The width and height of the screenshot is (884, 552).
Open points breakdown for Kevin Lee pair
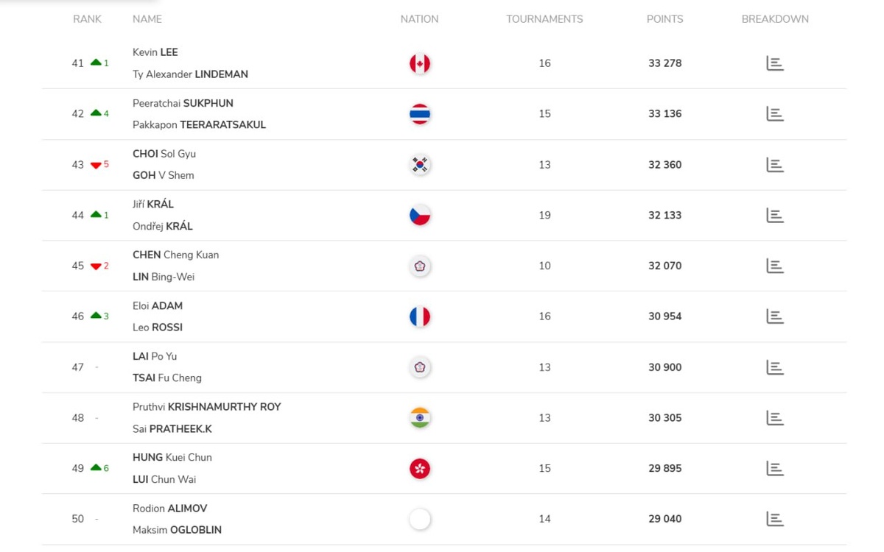[x=774, y=63]
